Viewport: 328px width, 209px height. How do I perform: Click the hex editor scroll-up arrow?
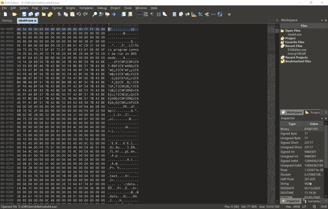click(x=277, y=27)
